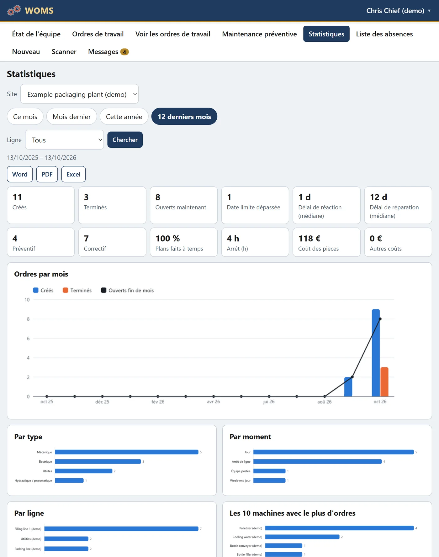Click the Délai de réparation card
The height and width of the screenshot is (557, 439).
(398, 205)
